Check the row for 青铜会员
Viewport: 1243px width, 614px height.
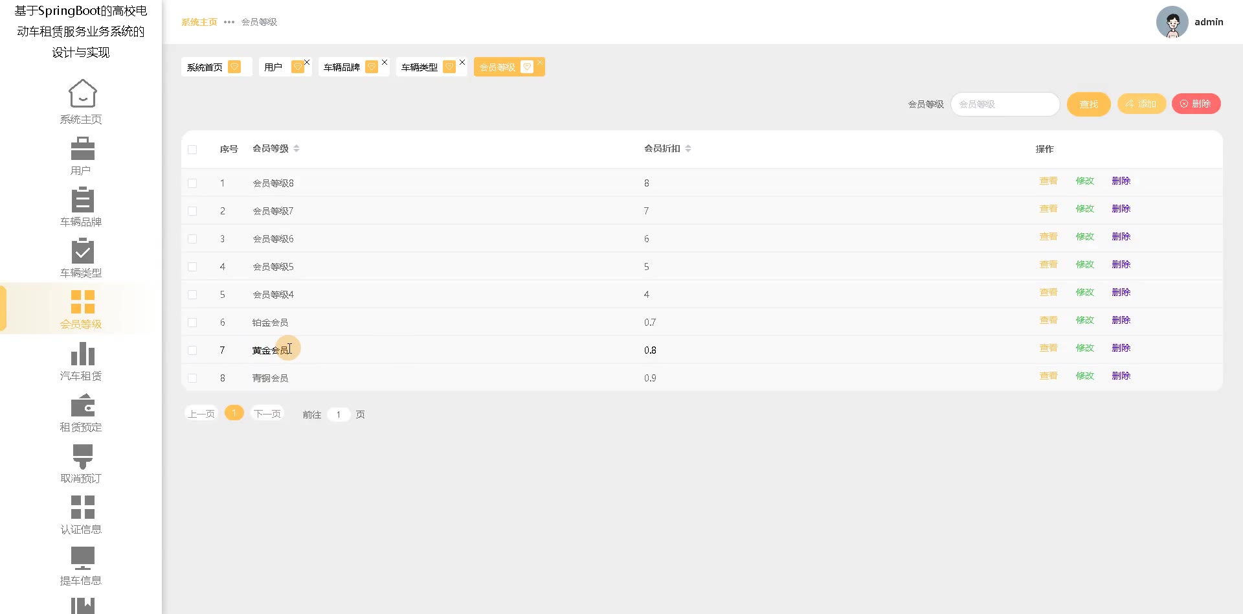coord(192,378)
